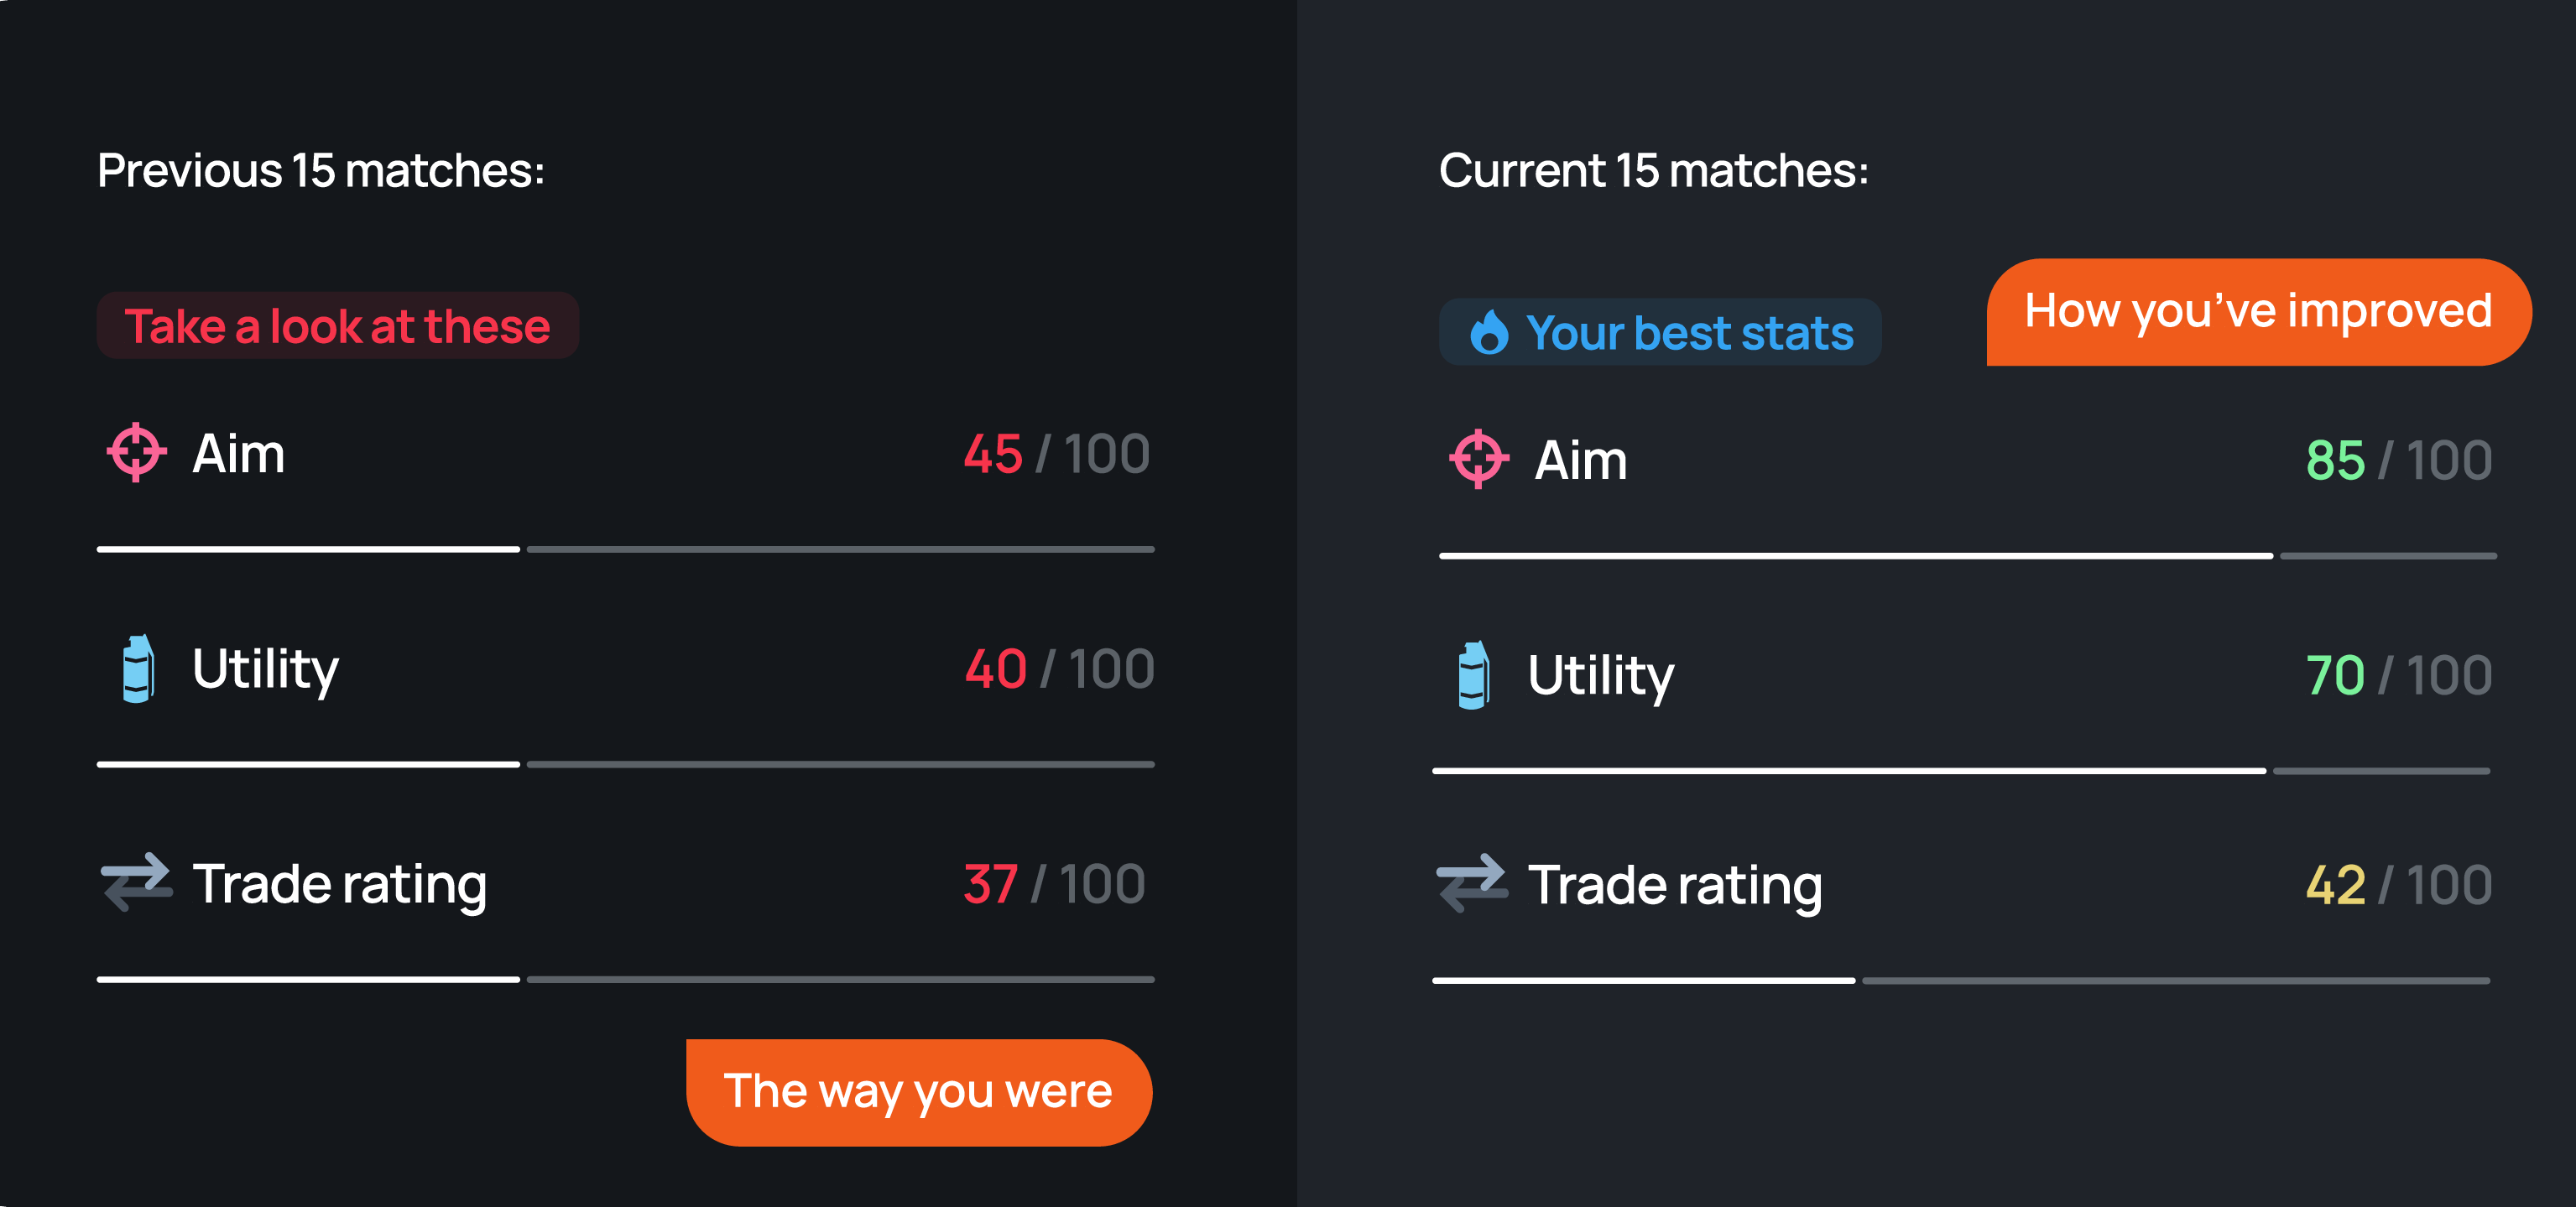
Task: Click the 45 / 100 Aim score
Action: click(x=1056, y=454)
